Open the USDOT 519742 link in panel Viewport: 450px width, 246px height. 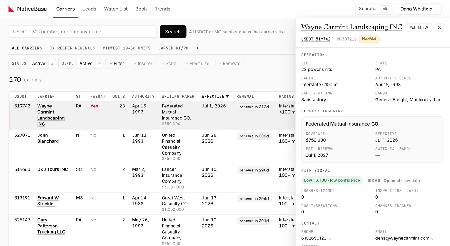(x=316, y=39)
